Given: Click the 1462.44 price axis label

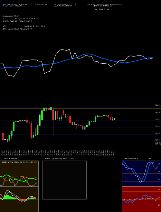Looking at the screenshot, I should coord(157,112).
